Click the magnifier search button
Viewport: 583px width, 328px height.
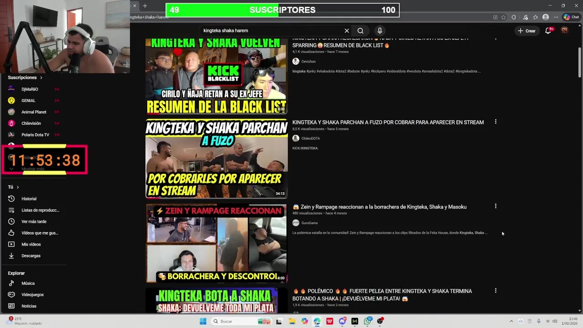(x=360, y=31)
